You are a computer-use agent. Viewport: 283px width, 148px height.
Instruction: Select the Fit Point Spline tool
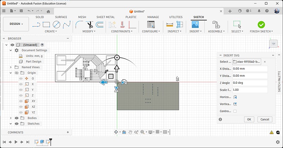click(67, 25)
